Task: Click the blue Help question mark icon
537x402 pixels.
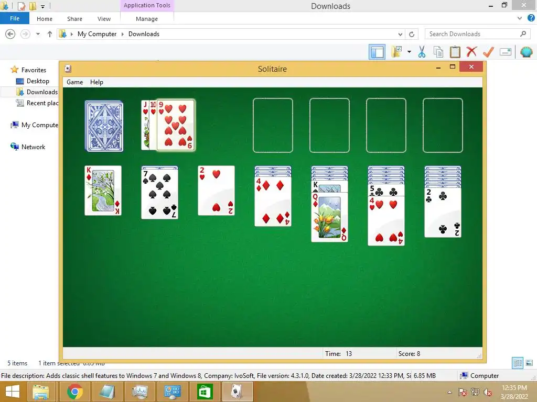Action: coord(531,18)
